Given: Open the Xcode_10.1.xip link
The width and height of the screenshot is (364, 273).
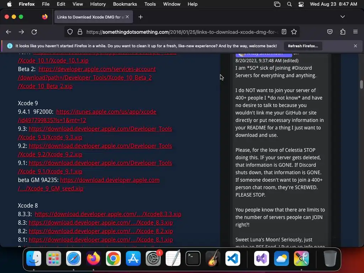Looking at the screenshot, I should coord(53,60).
